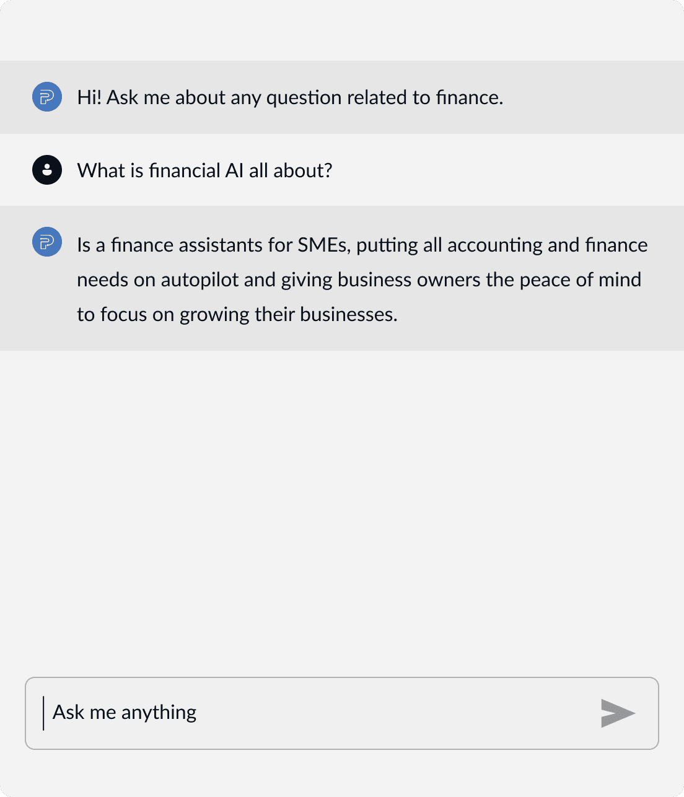Viewport: 684px width, 797px height.
Task: Click the word "autopilot" in the reply
Action: [x=199, y=280]
